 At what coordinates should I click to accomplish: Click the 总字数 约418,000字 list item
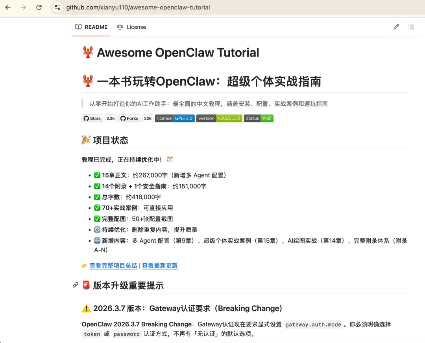tap(128, 197)
